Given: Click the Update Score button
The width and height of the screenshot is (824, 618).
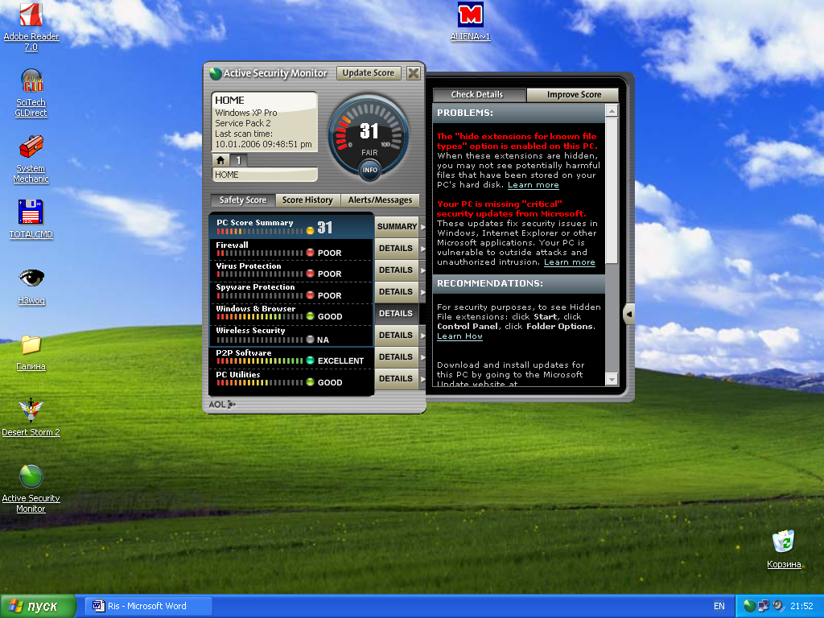Looking at the screenshot, I should pos(369,73).
